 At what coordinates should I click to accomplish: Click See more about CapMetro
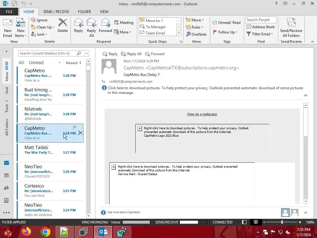[x=124, y=212]
